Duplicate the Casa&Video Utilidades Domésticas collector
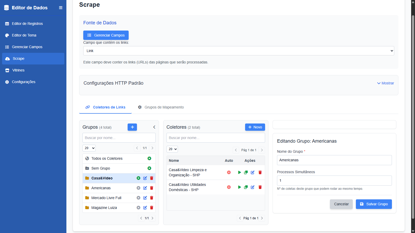The width and height of the screenshot is (415, 233). click(246, 187)
